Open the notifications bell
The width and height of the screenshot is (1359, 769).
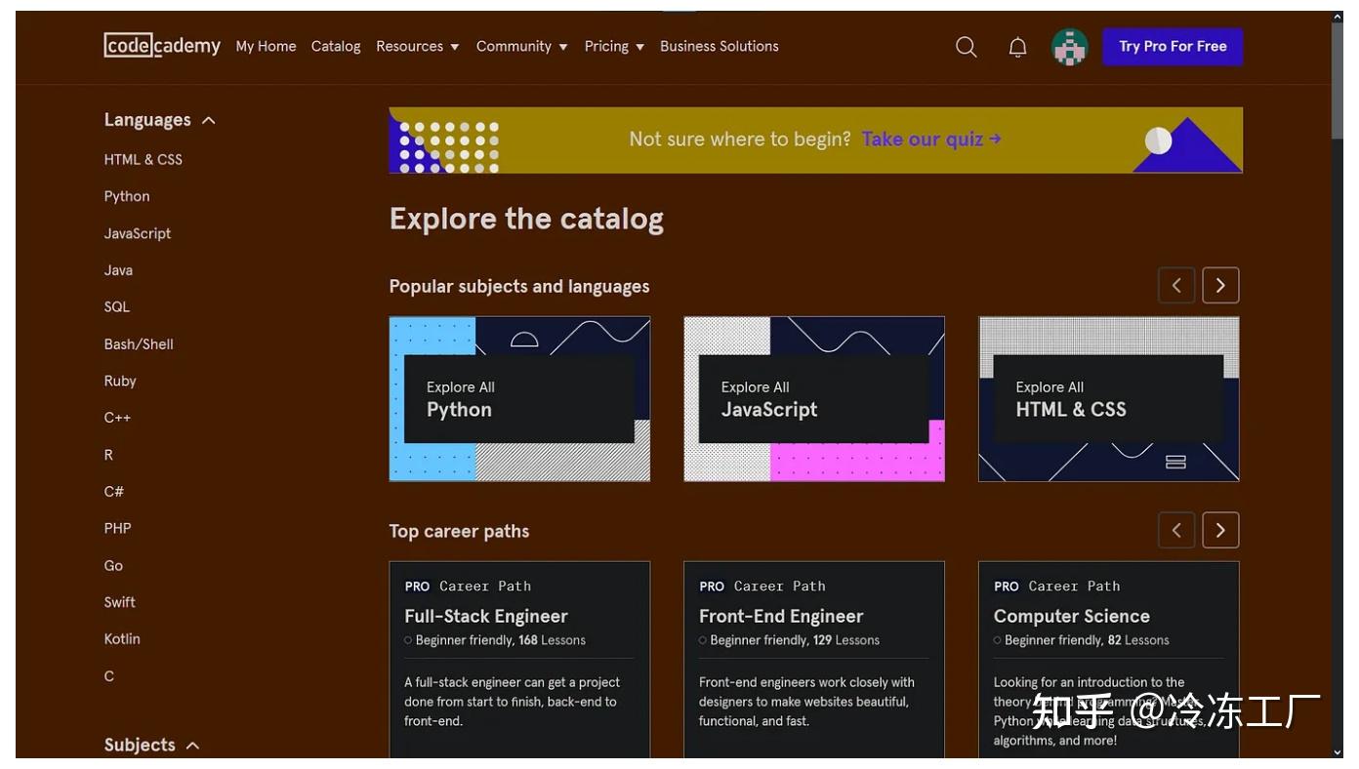[1017, 47]
